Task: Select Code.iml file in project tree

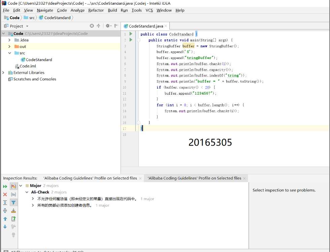Action: click(x=26, y=66)
